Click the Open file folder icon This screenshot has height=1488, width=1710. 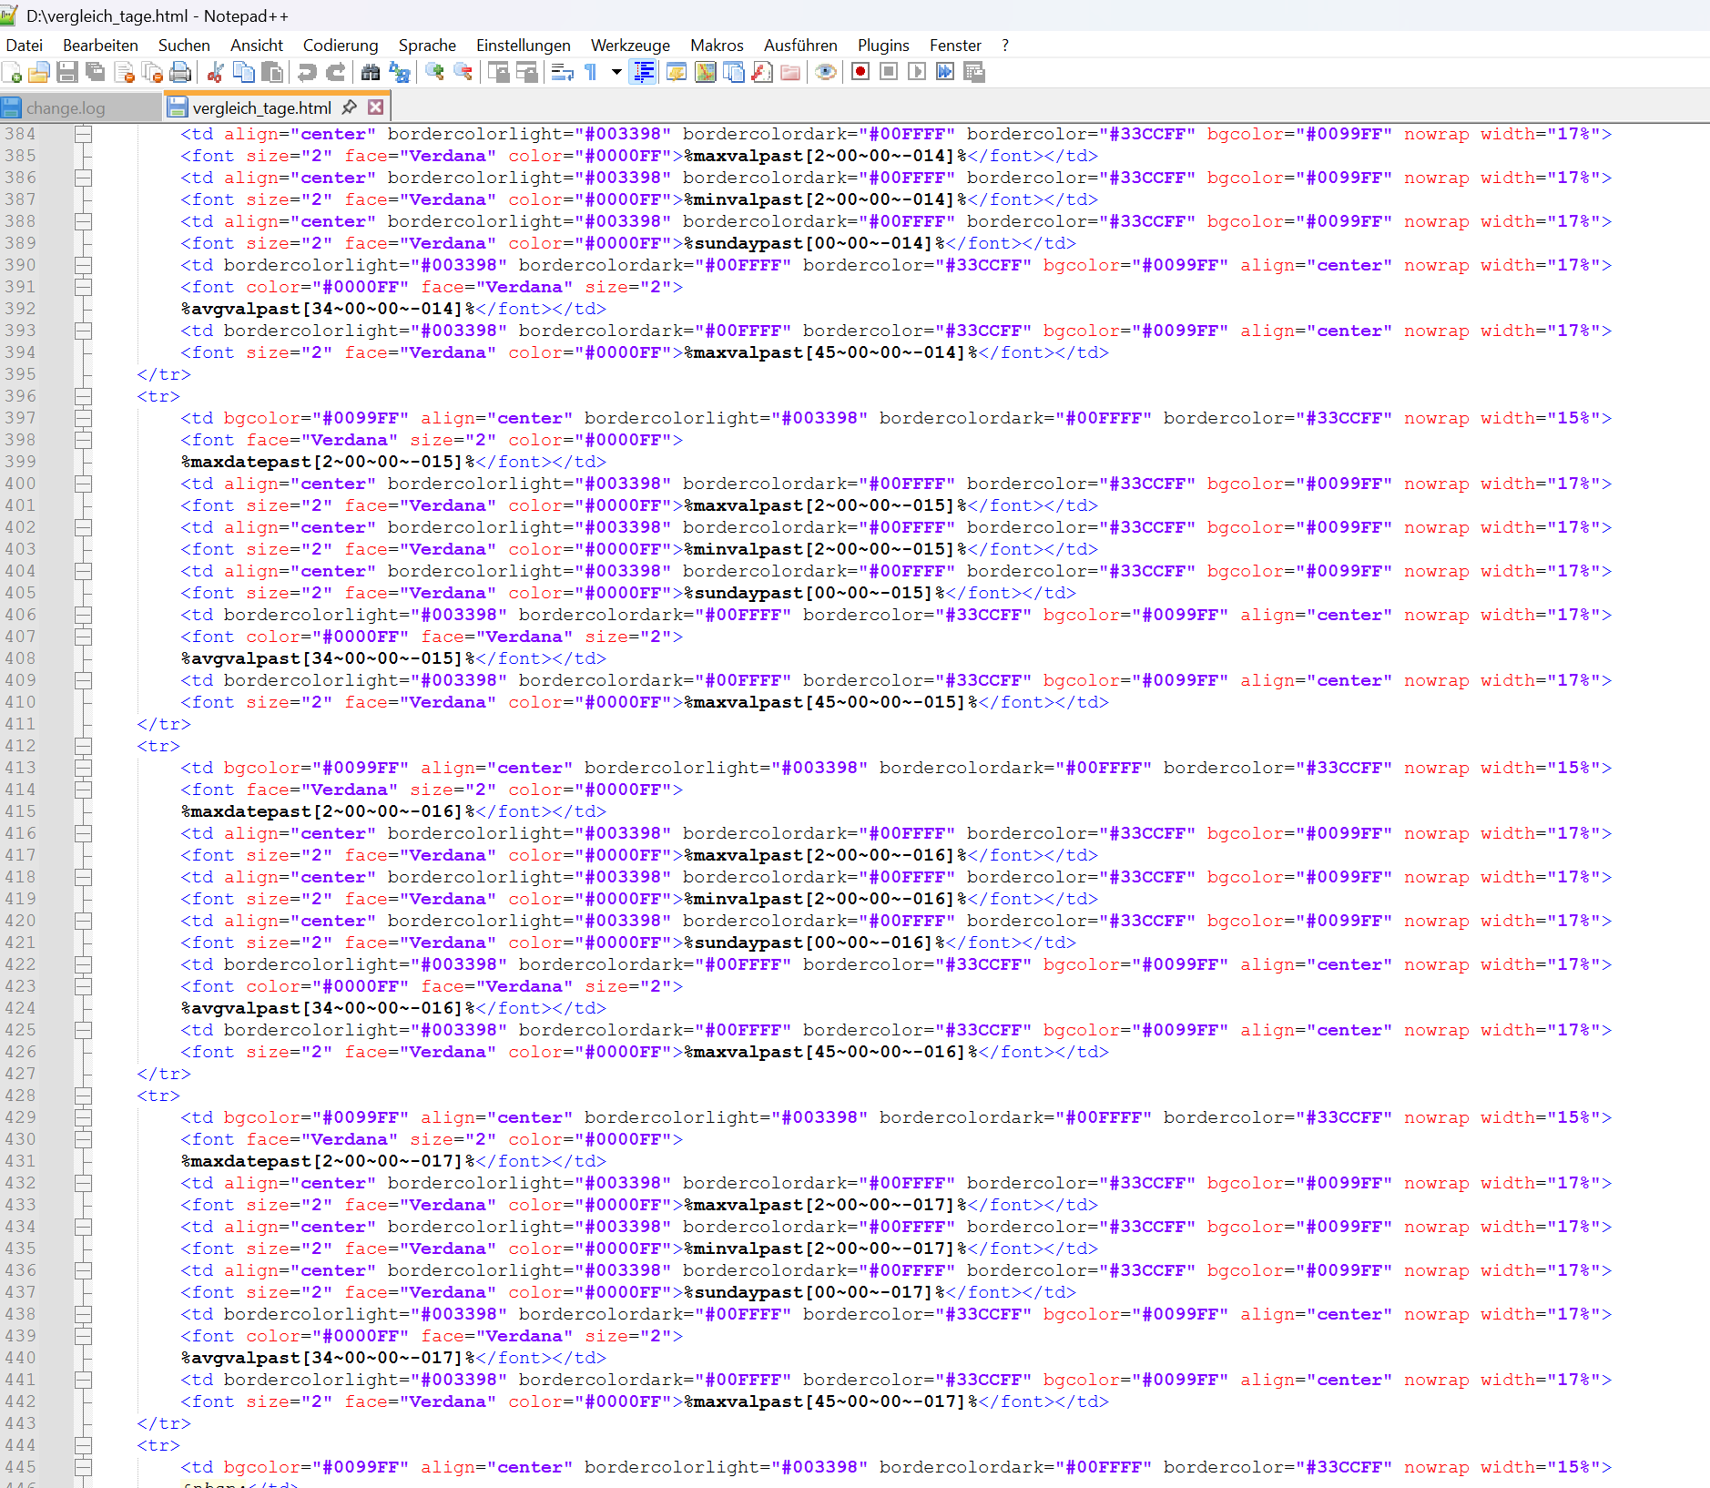(x=39, y=72)
